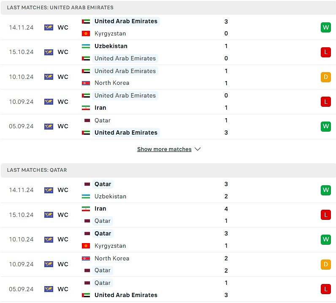The image size is (336, 303).
Task: Expand the chevron next to Show more matches
Action: point(198,149)
